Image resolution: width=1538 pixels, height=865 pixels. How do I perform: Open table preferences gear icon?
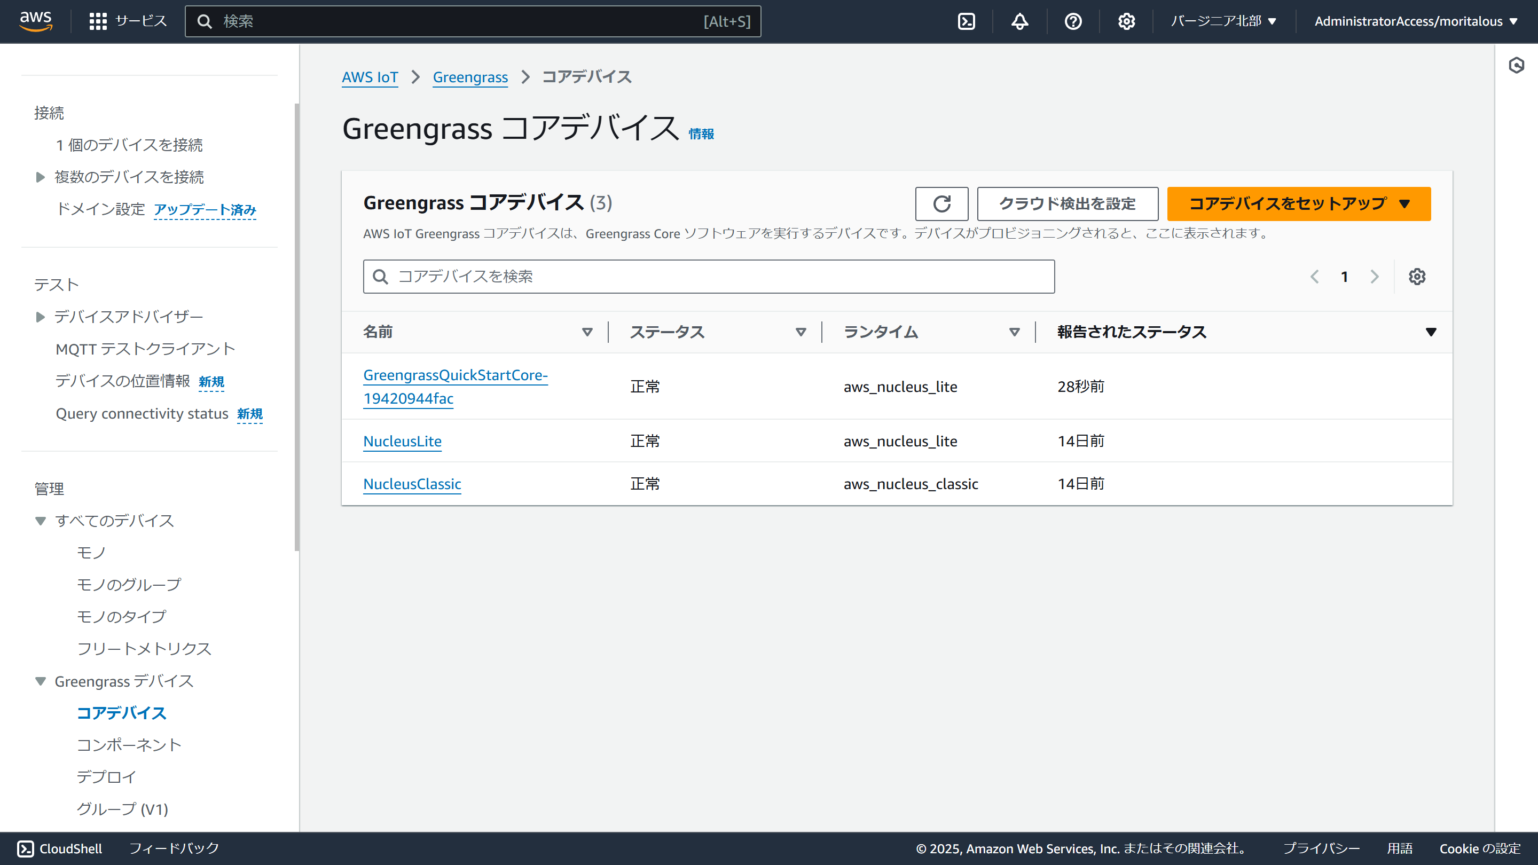coord(1417,277)
